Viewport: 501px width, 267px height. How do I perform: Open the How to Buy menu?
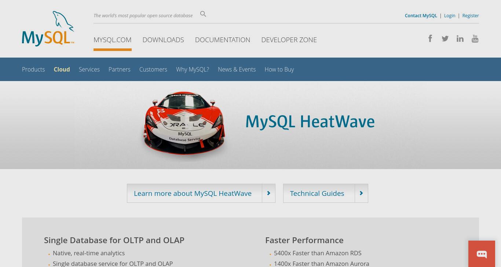tap(279, 69)
